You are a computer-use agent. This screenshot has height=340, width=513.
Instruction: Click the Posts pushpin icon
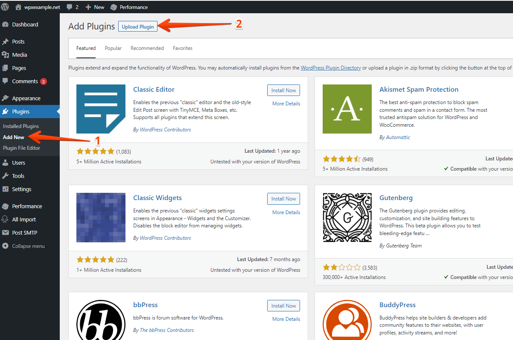(6, 42)
